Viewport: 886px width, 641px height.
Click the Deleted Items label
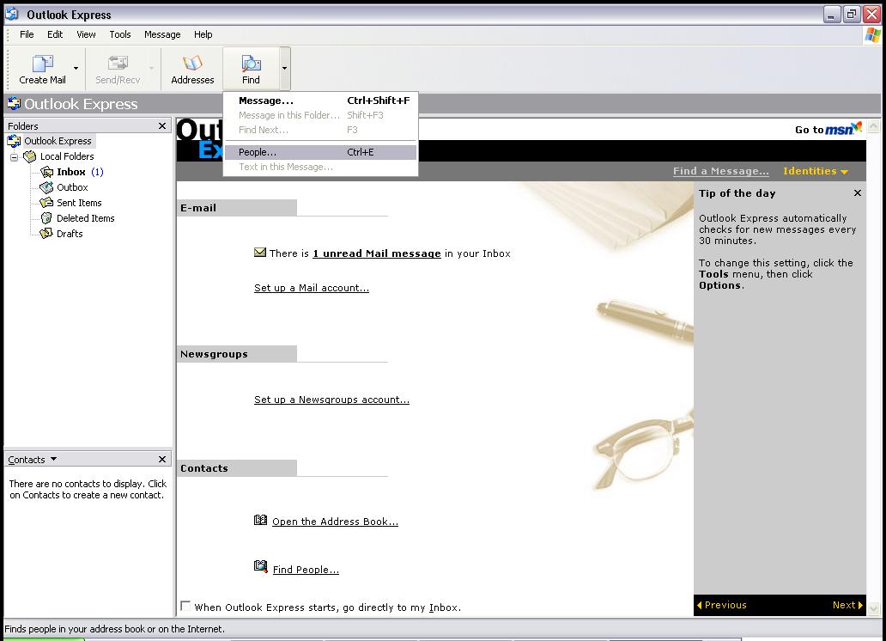point(85,217)
